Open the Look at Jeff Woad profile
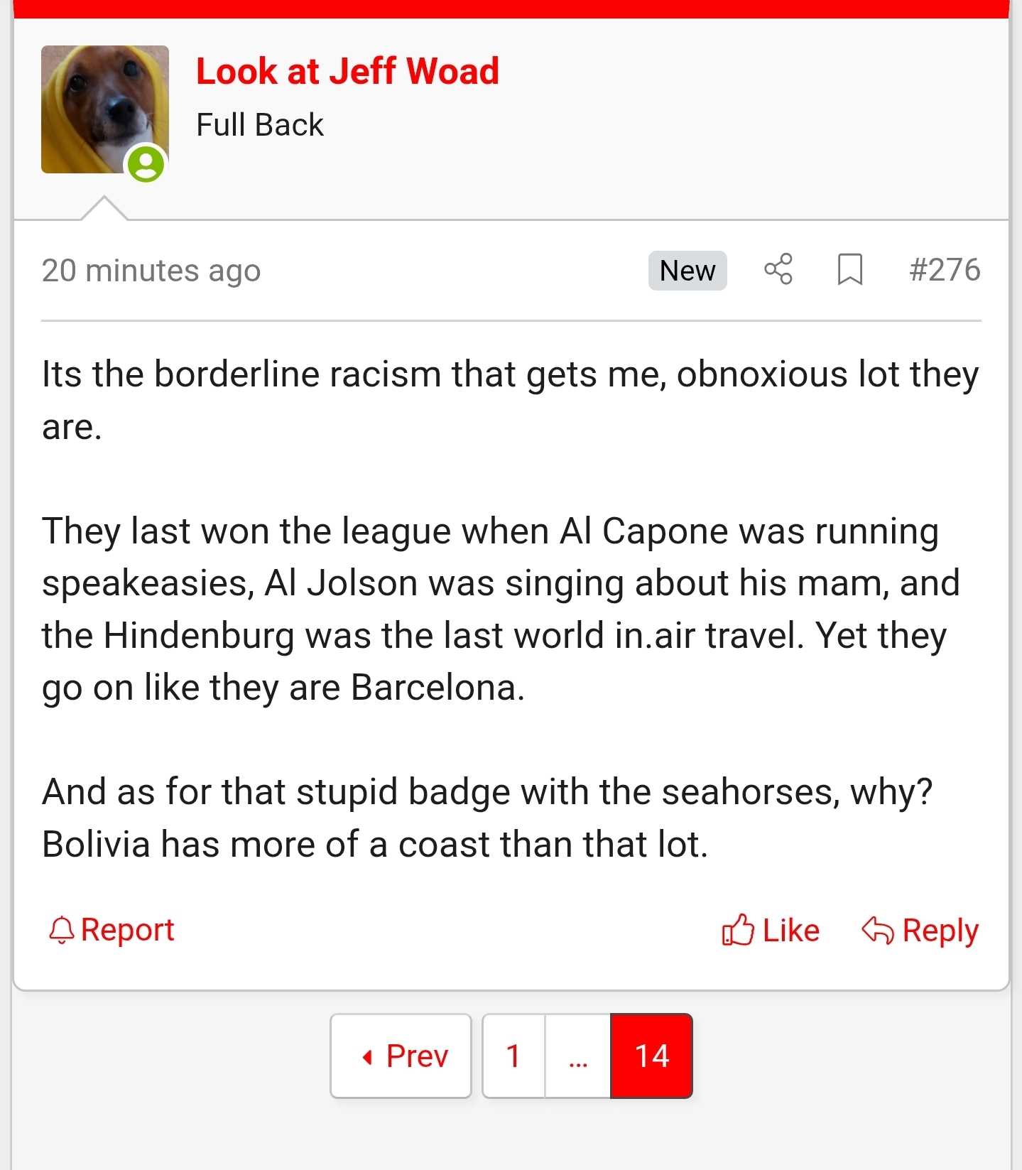This screenshot has height=1170, width=1022. click(347, 71)
